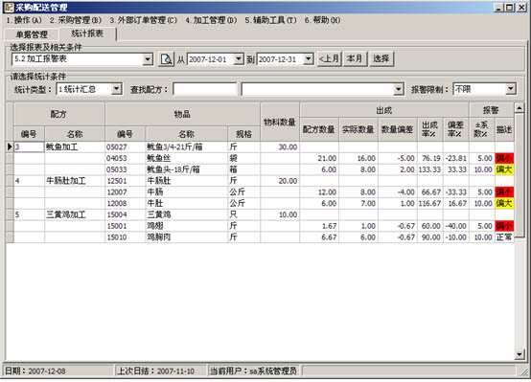Click the scrollbar down arrow
This screenshot has height=382, width=531.
(519, 354)
